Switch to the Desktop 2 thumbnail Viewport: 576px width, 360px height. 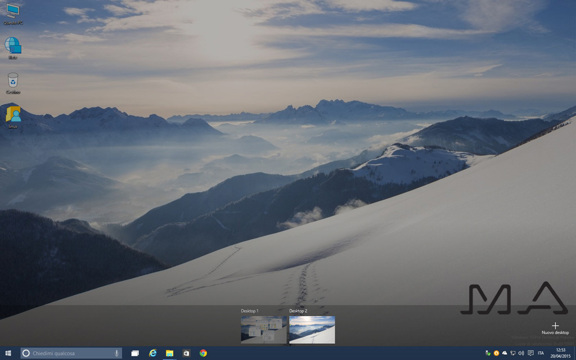pos(312,330)
